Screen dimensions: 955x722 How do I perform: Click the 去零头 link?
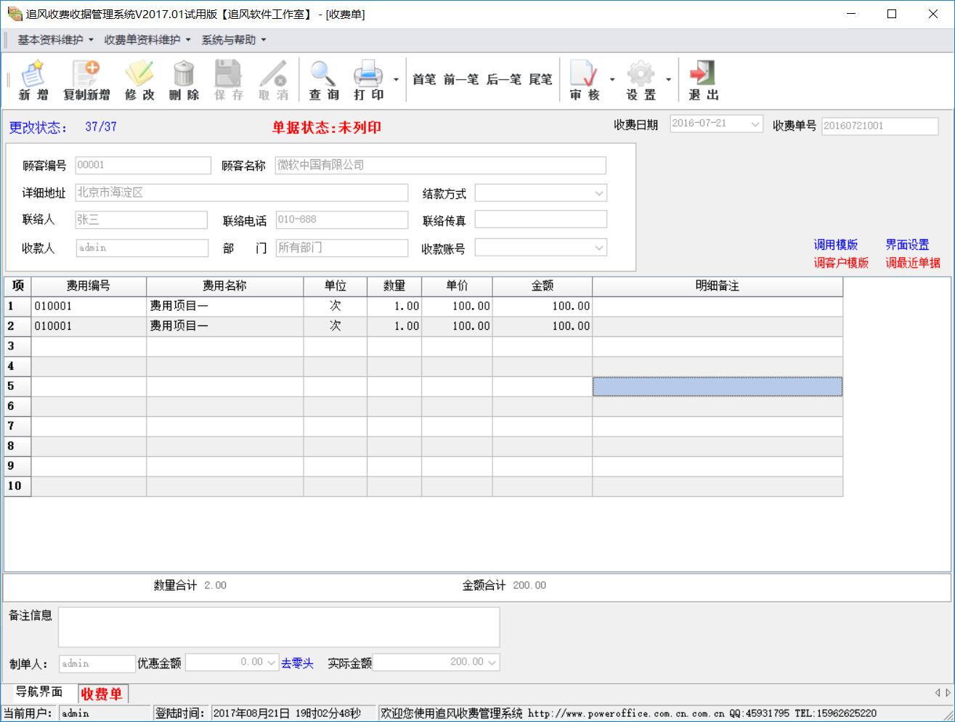click(x=297, y=663)
